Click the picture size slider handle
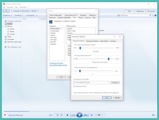This screenshot has width=159, height=120. (x=109, y=59)
